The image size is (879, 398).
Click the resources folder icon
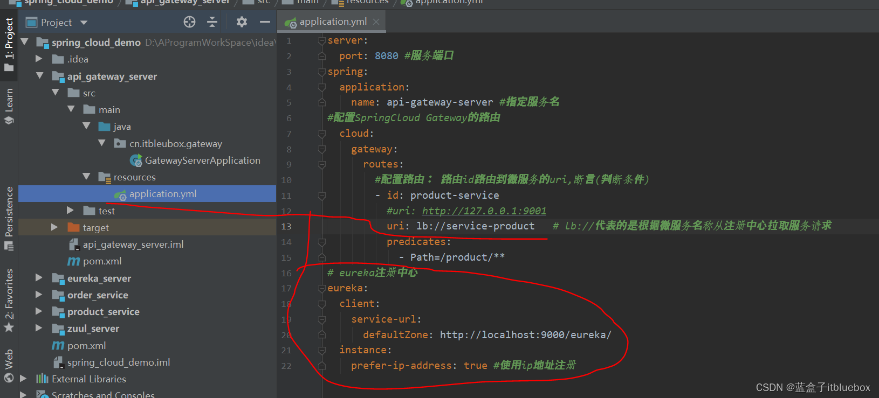[x=105, y=177]
